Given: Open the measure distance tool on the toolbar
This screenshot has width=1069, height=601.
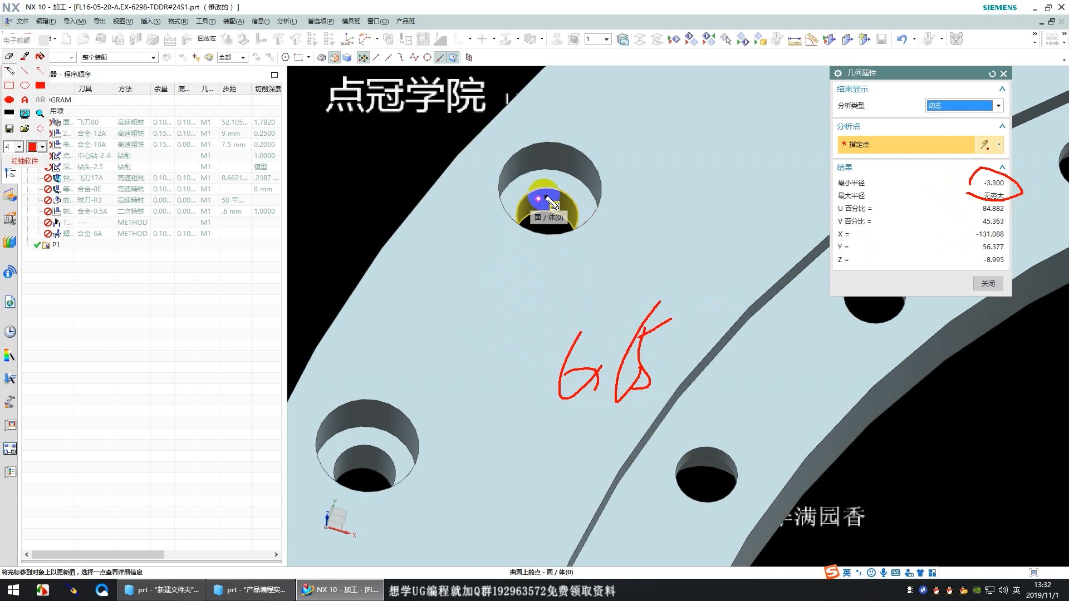Looking at the screenshot, I should [796, 39].
